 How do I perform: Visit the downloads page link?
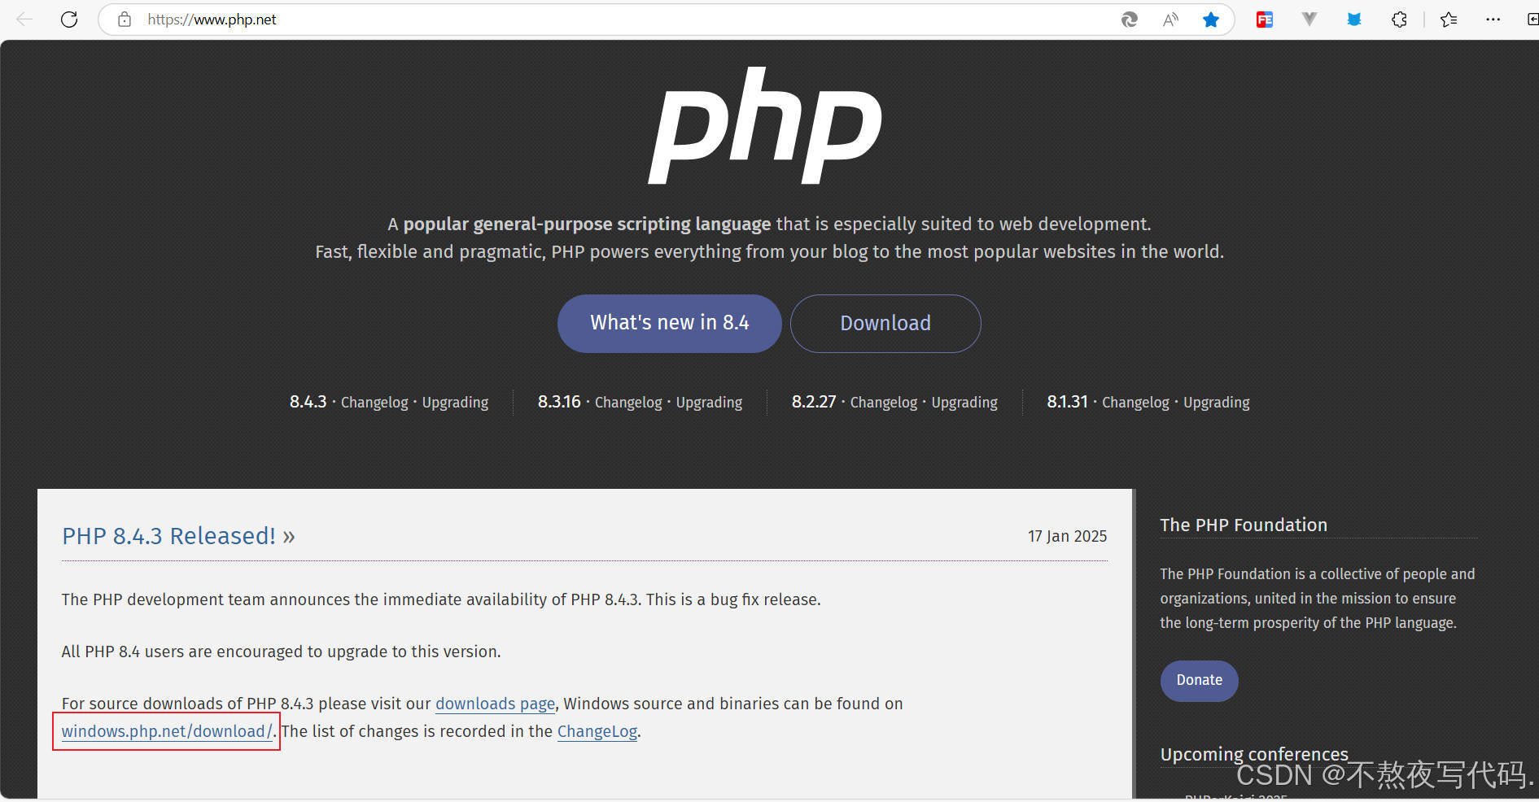(495, 704)
